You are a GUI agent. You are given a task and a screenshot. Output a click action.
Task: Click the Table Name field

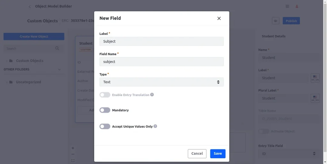coord(289,119)
